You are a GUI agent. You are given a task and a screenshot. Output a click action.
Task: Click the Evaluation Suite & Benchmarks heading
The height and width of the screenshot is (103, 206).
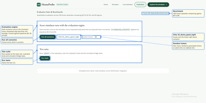coord(50,12)
